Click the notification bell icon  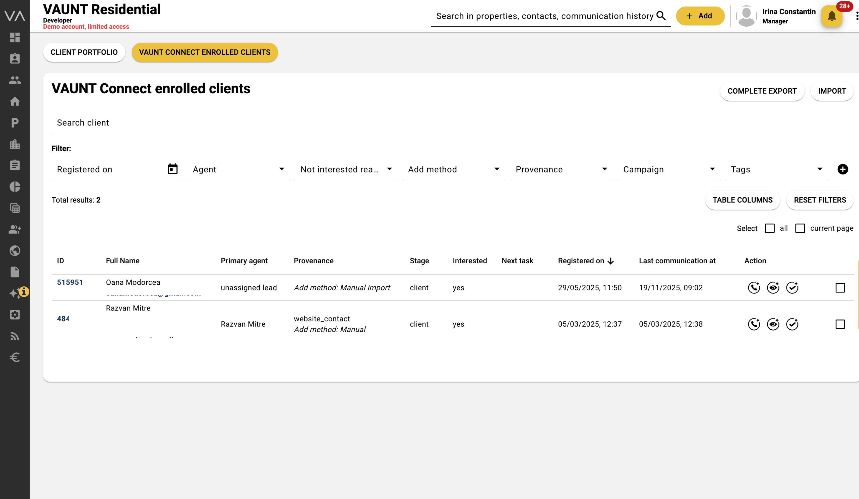tap(831, 16)
